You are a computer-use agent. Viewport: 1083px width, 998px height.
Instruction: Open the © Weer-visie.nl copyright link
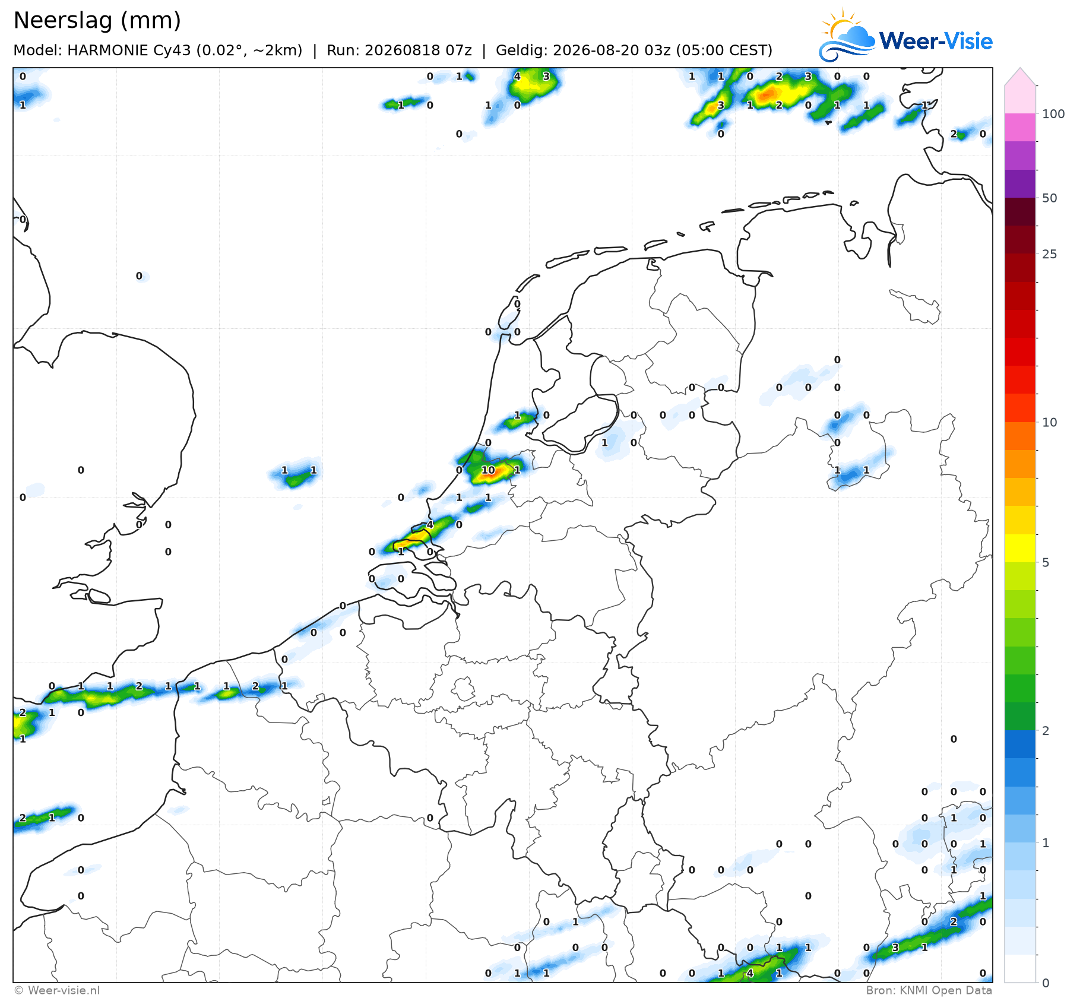pyautogui.click(x=56, y=990)
